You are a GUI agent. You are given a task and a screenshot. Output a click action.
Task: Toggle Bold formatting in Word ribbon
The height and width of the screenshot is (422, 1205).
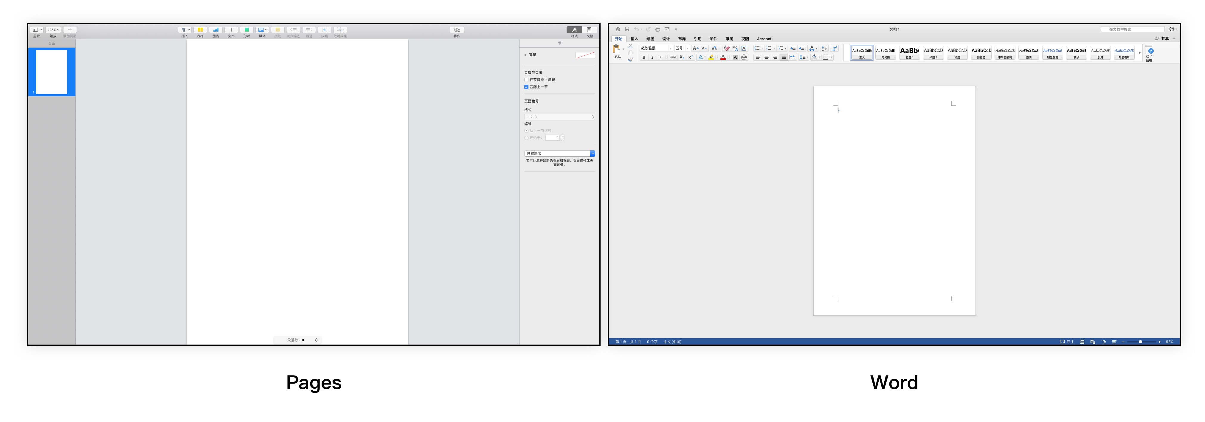click(x=644, y=57)
